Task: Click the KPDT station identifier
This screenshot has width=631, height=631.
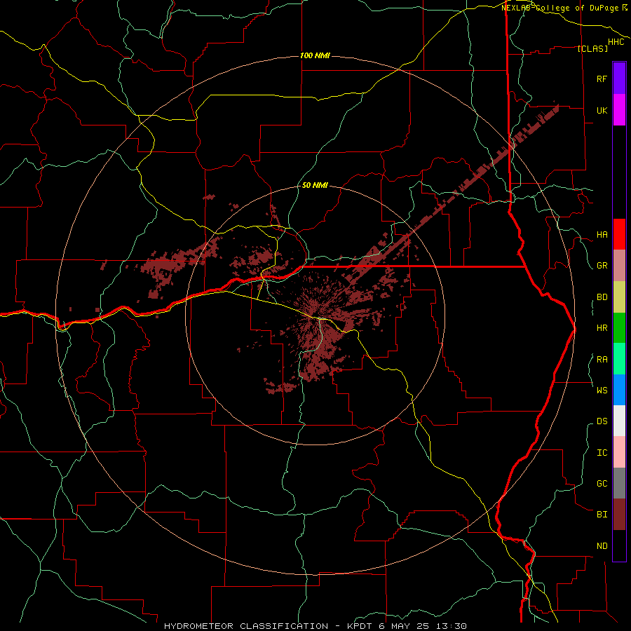Action: (x=360, y=626)
